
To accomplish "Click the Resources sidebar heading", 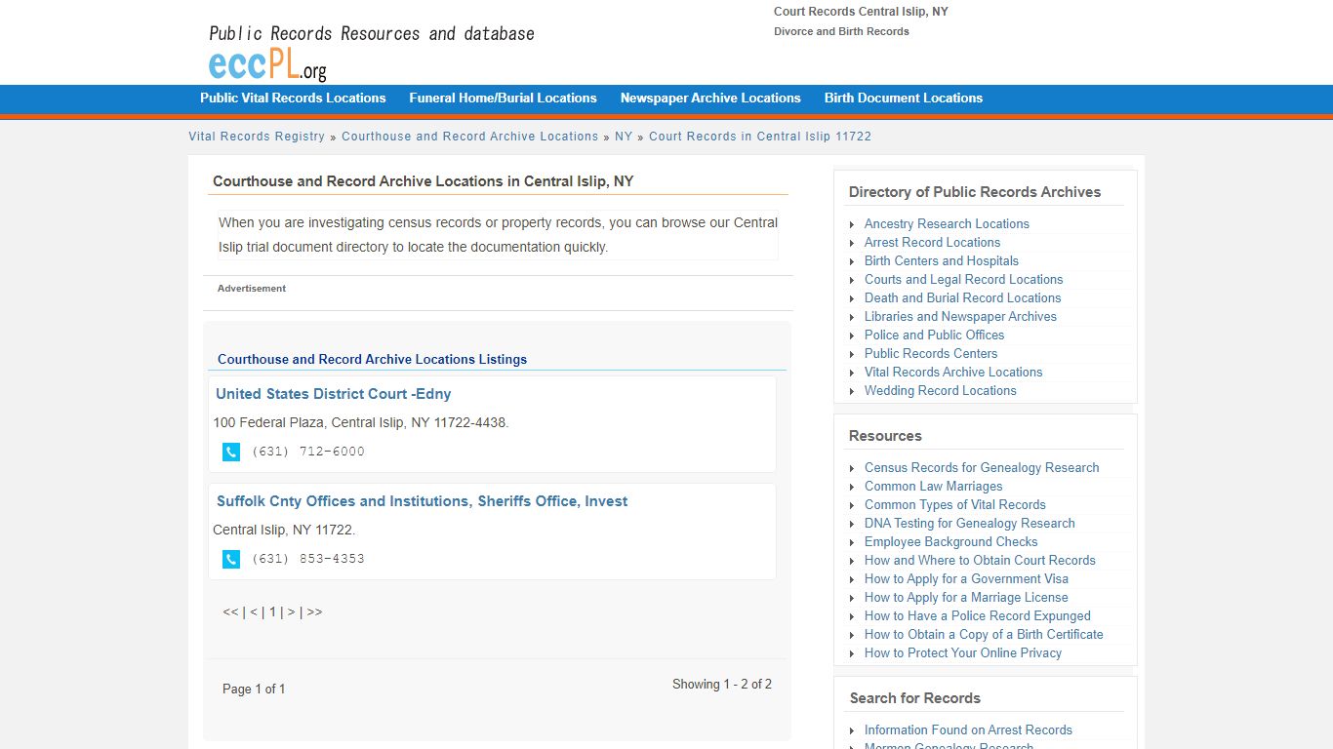I will [x=885, y=436].
